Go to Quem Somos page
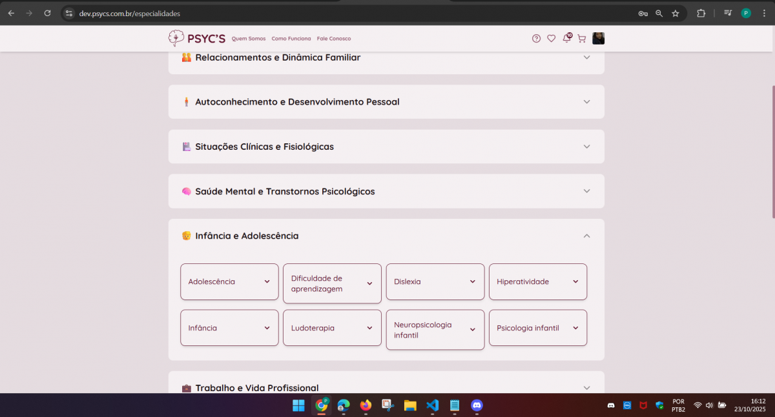Image resolution: width=775 pixels, height=417 pixels. 249,39
